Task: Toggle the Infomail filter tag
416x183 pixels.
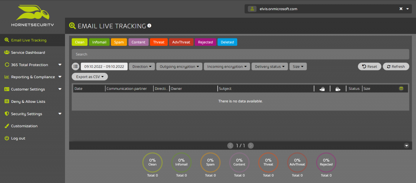Action: click(99, 42)
